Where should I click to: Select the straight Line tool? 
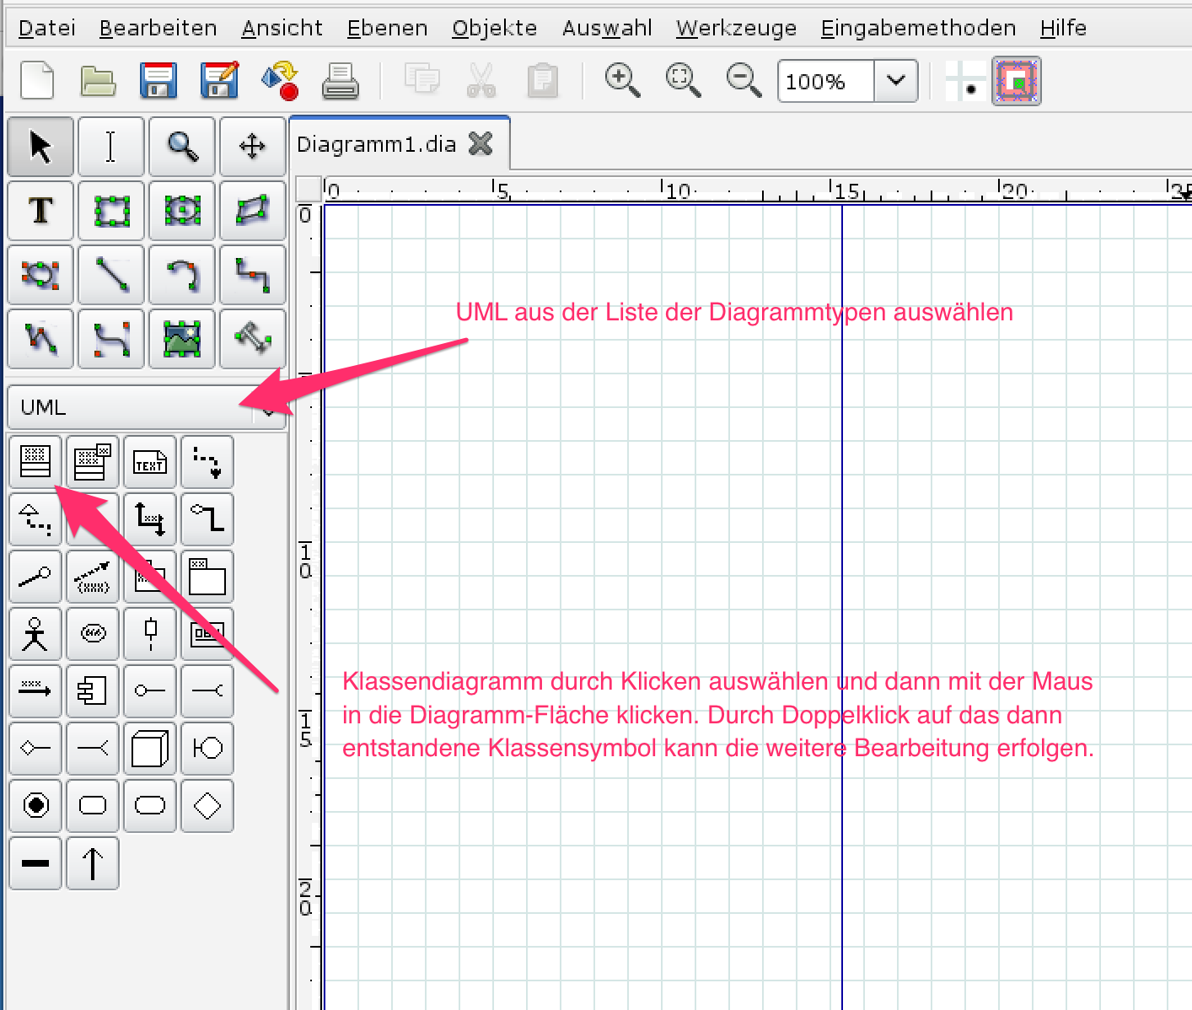pos(111,275)
